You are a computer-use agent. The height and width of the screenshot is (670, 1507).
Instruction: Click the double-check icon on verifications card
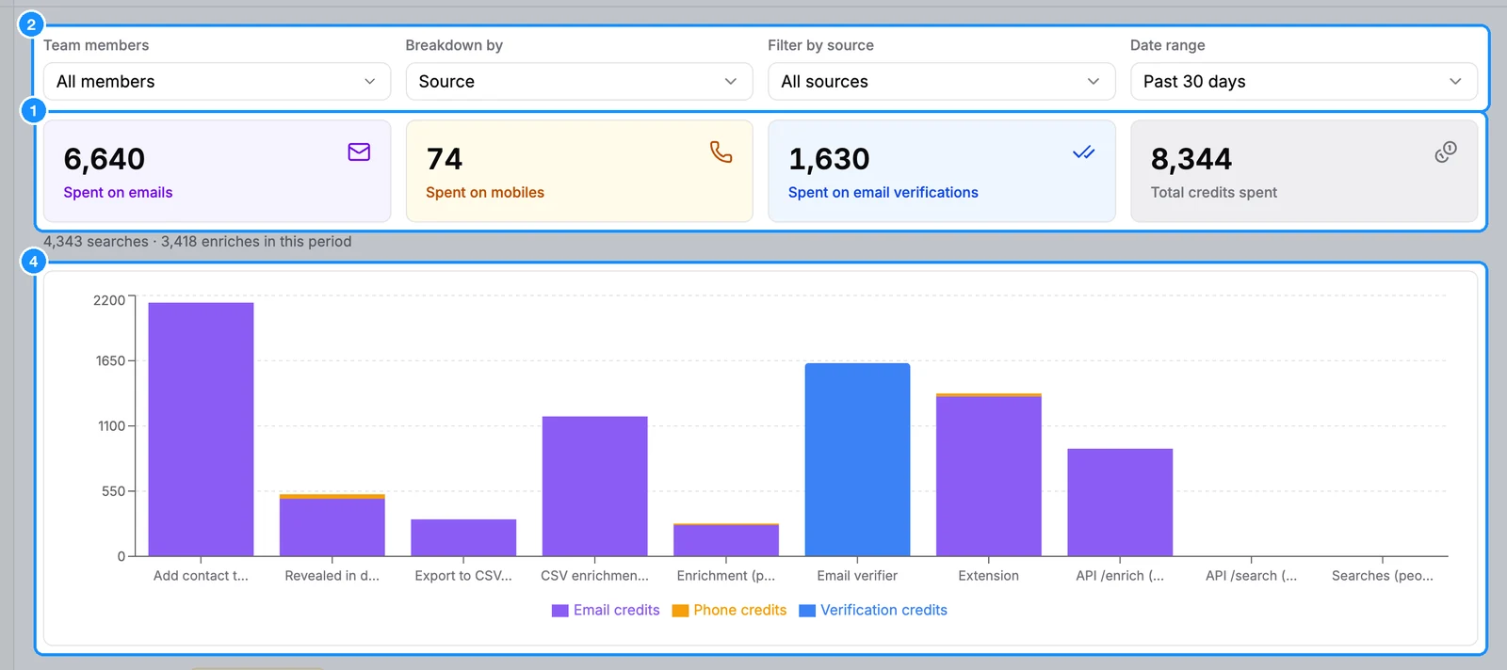click(1083, 152)
